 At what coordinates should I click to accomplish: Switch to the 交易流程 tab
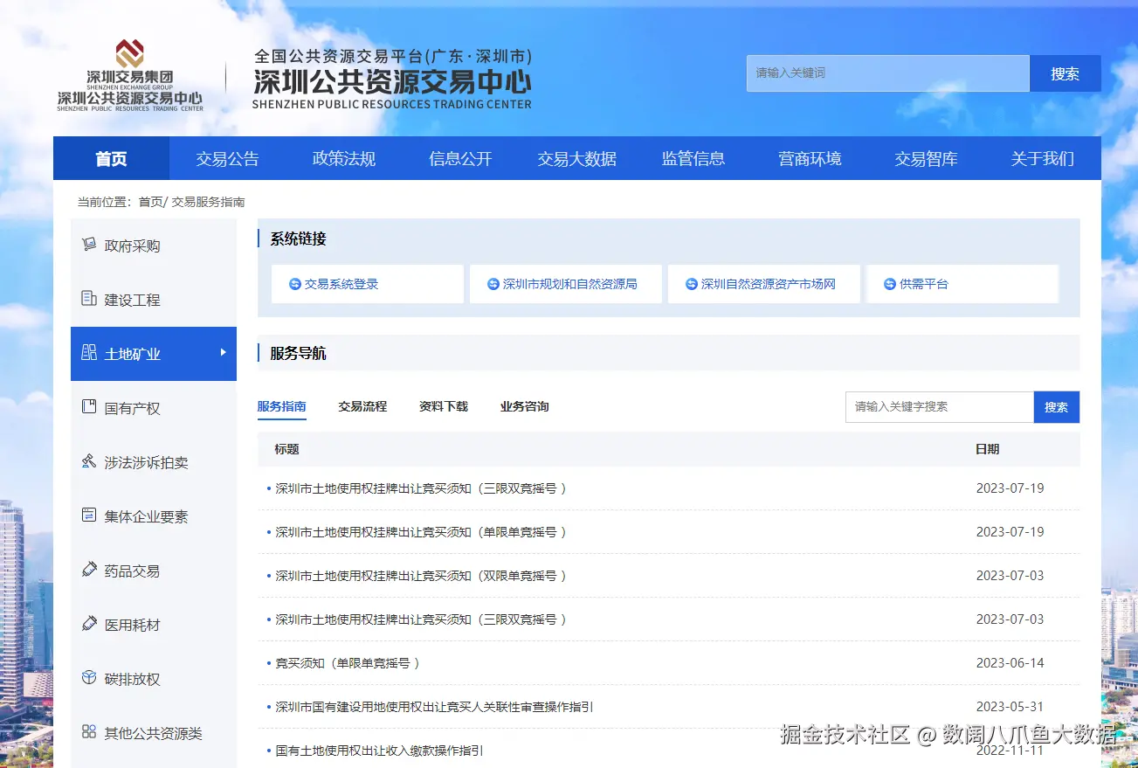tap(362, 406)
